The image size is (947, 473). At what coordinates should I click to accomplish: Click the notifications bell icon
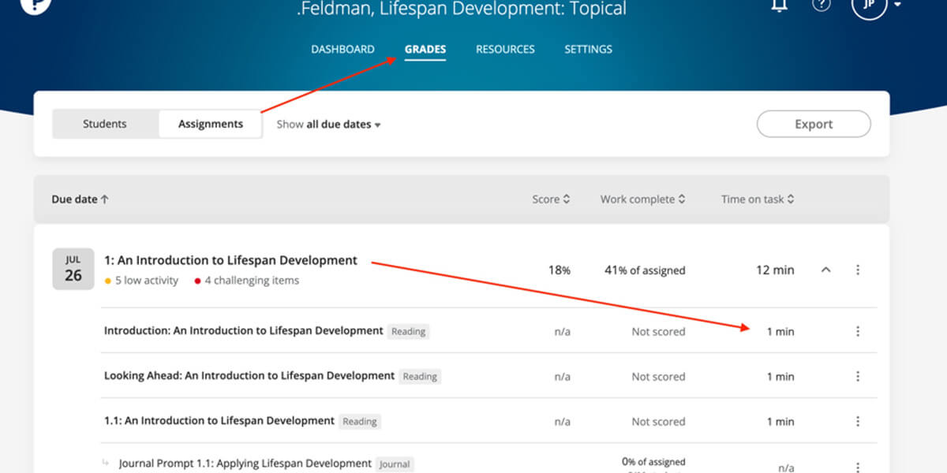[x=779, y=5]
